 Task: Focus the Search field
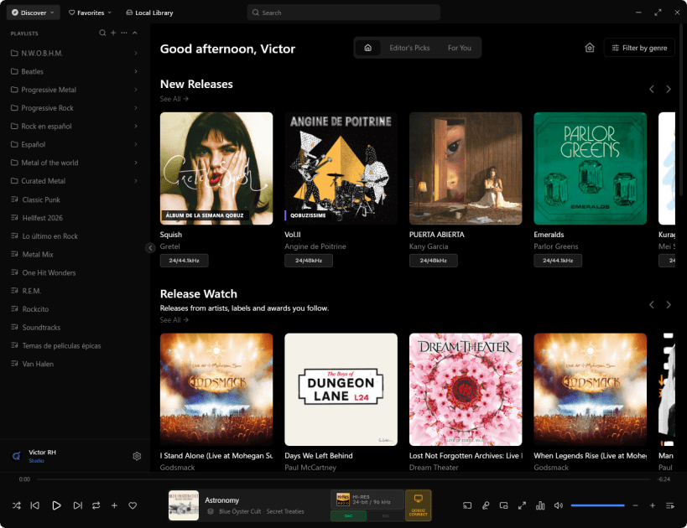344,13
